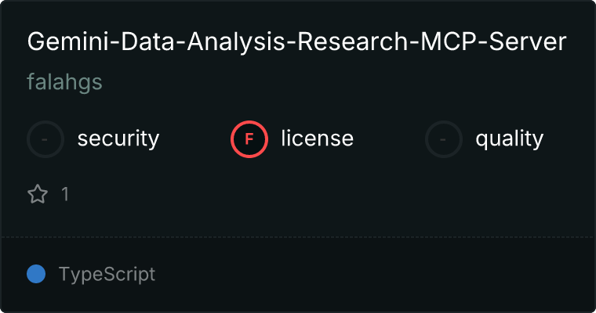Click the blue TypeScript language dot
The height and width of the screenshot is (313, 596).
(x=36, y=274)
